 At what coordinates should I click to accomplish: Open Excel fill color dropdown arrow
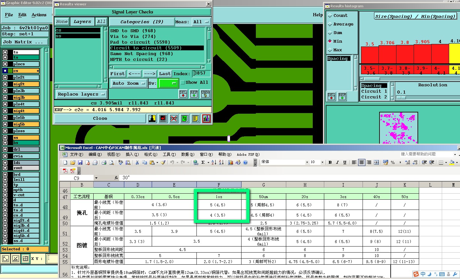point(457,162)
